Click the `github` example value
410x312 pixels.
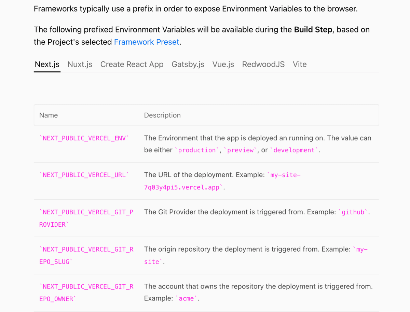click(x=353, y=212)
